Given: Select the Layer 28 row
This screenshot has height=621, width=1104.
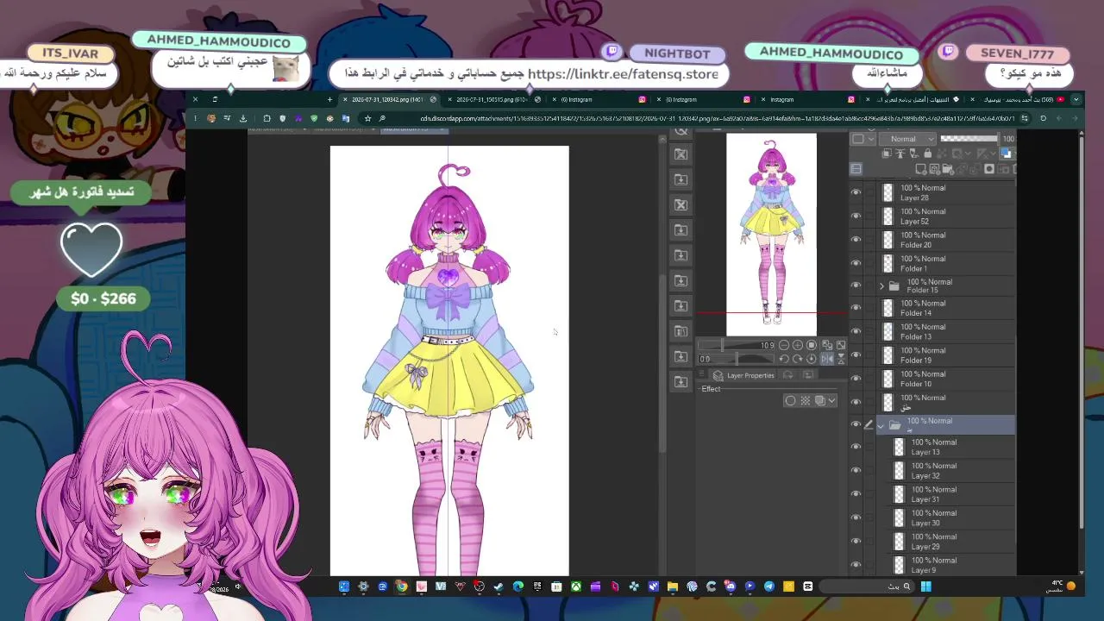Looking at the screenshot, I should (x=946, y=192).
